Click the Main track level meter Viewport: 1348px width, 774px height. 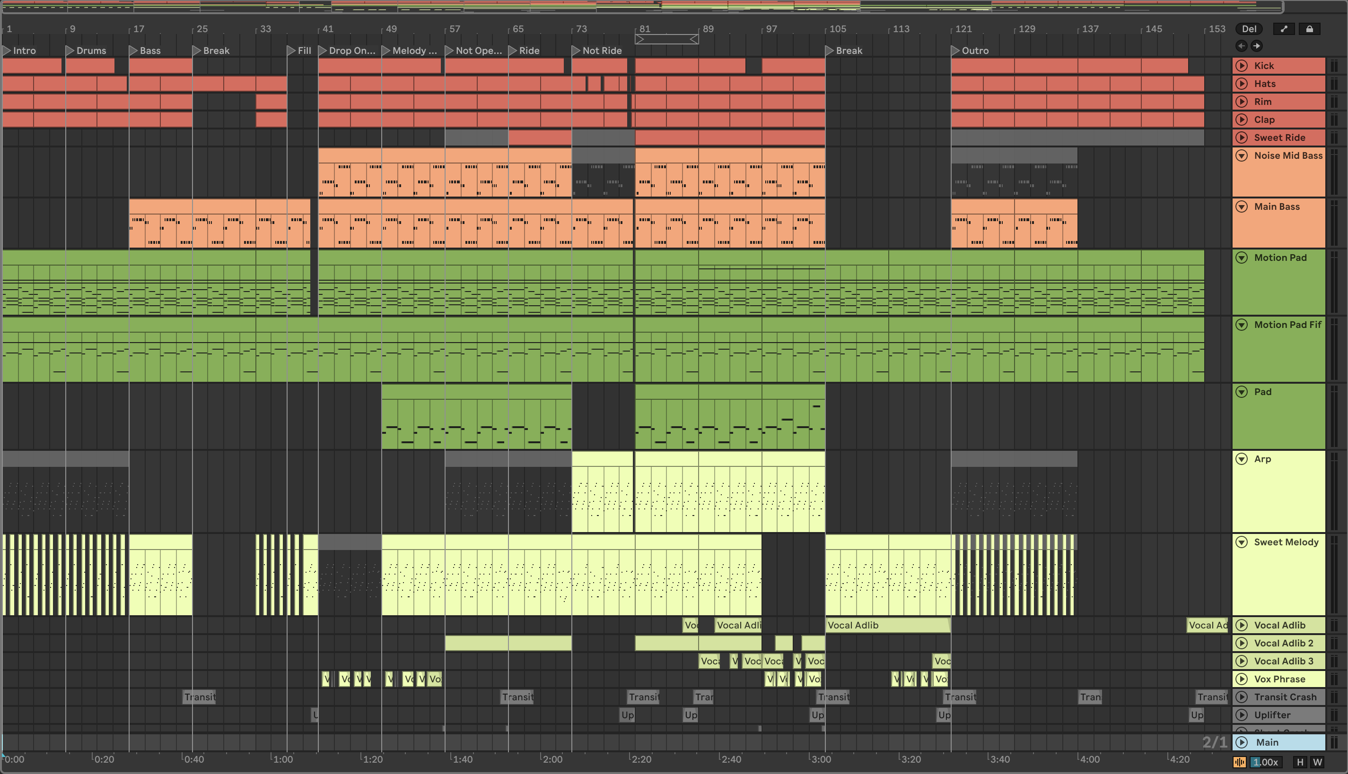tap(1334, 742)
